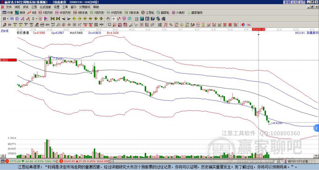The height and width of the screenshot is (170, 319).
Task: Select the percent % retracement tool
Action: (171, 25)
